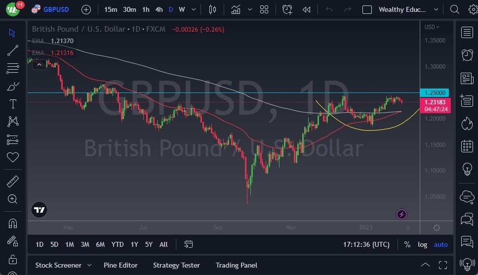This screenshot has width=478, height=275.
Task: Click the GBPUSD symbol search field
Action: tap(56, 9)
